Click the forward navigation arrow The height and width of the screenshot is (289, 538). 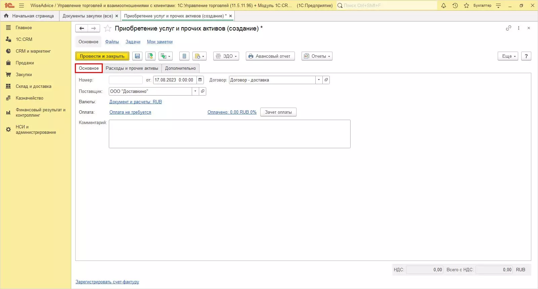(94, 28)
